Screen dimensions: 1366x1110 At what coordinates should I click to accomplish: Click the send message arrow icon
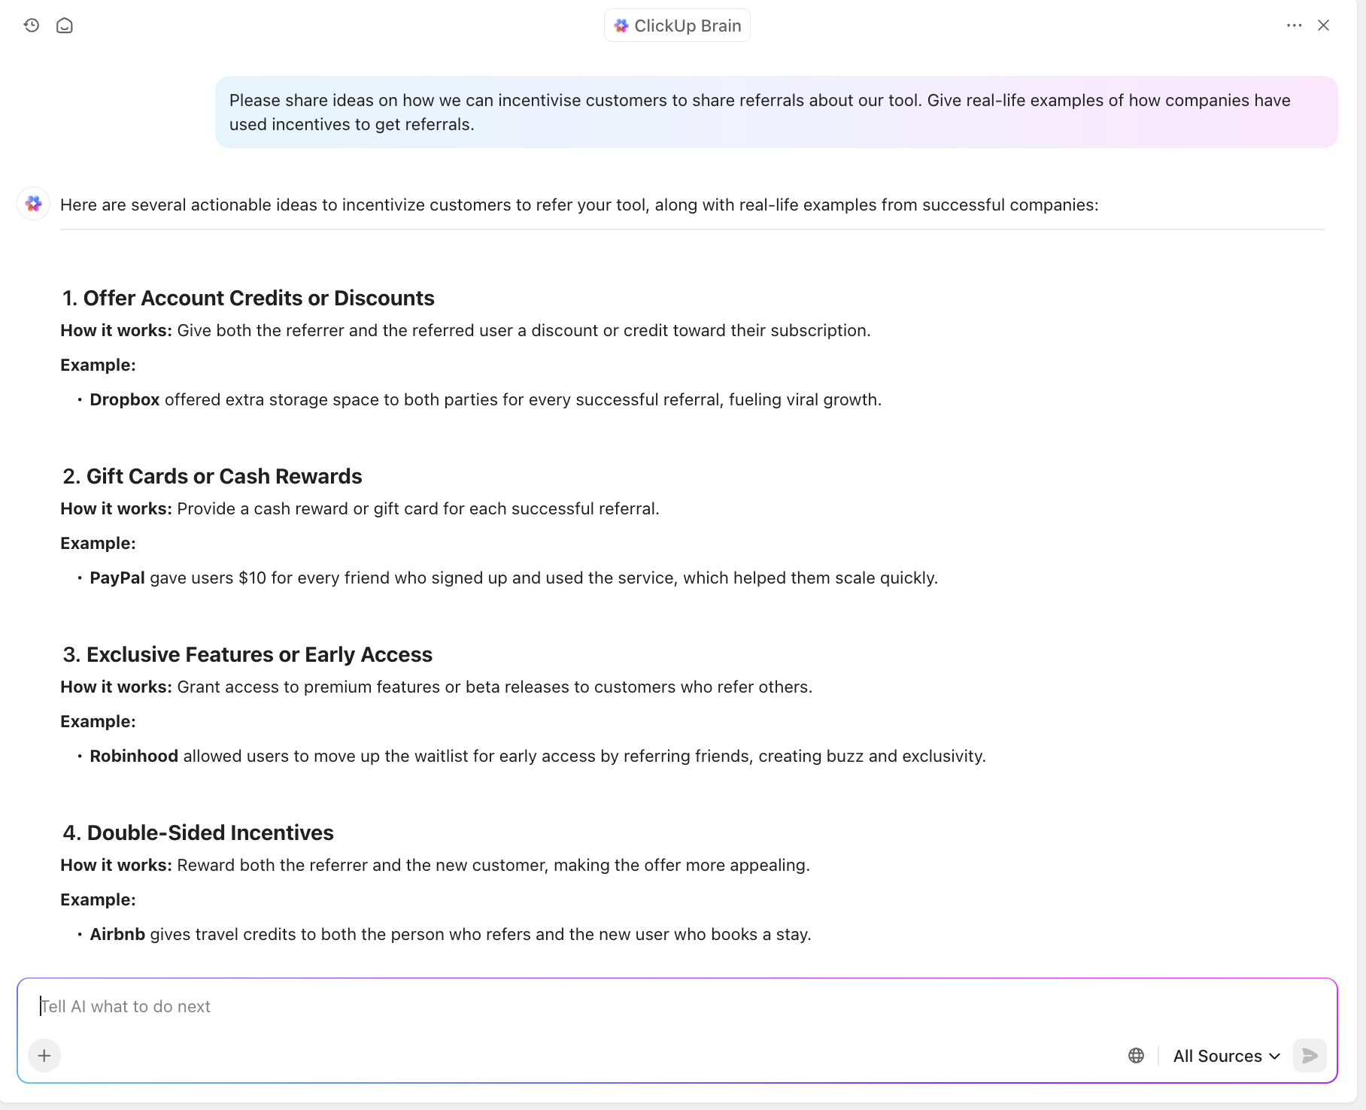tap(1310, 1055)
